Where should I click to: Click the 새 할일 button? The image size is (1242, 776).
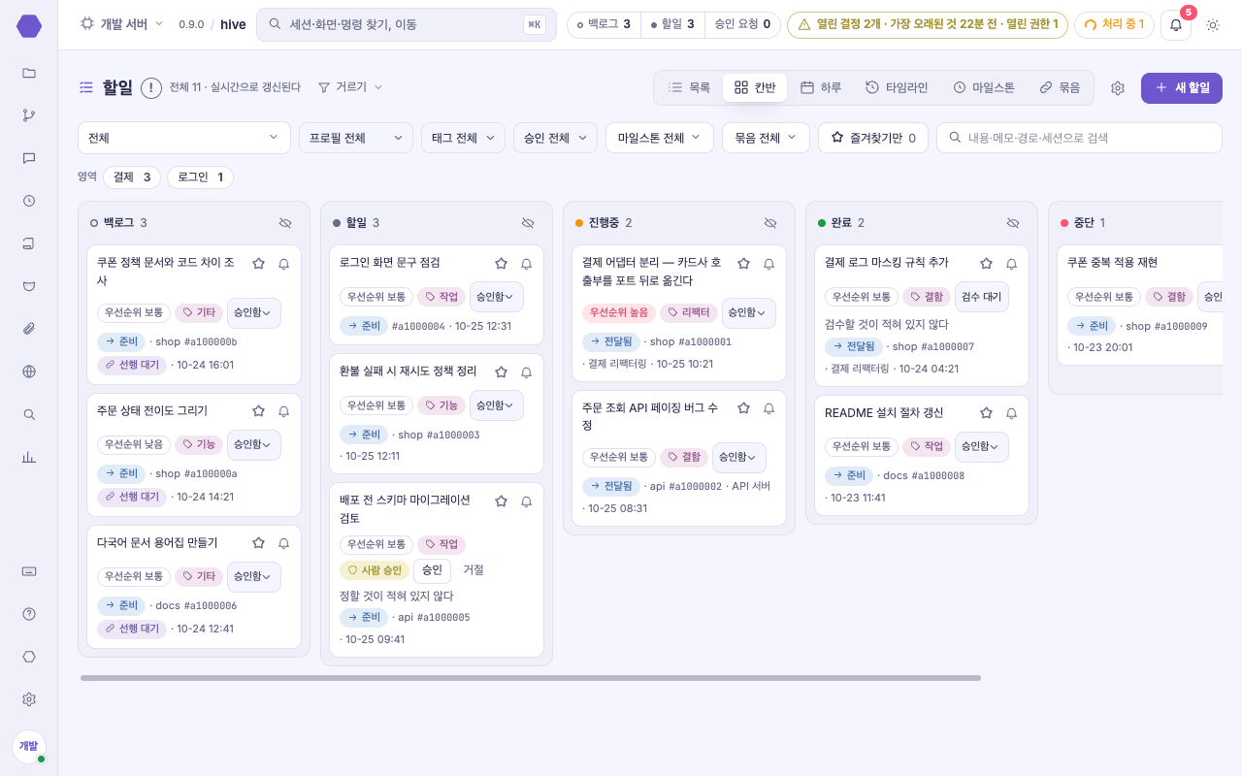tap(1182, 87)
